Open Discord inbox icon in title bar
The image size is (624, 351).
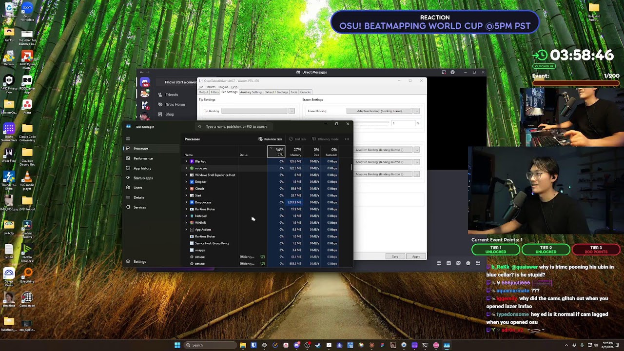[x=444, y=72]
